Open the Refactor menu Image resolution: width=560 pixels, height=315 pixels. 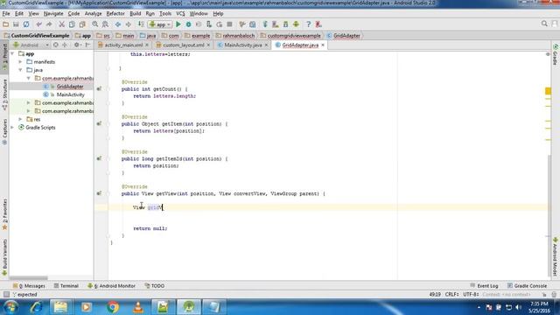click(115, 14)
